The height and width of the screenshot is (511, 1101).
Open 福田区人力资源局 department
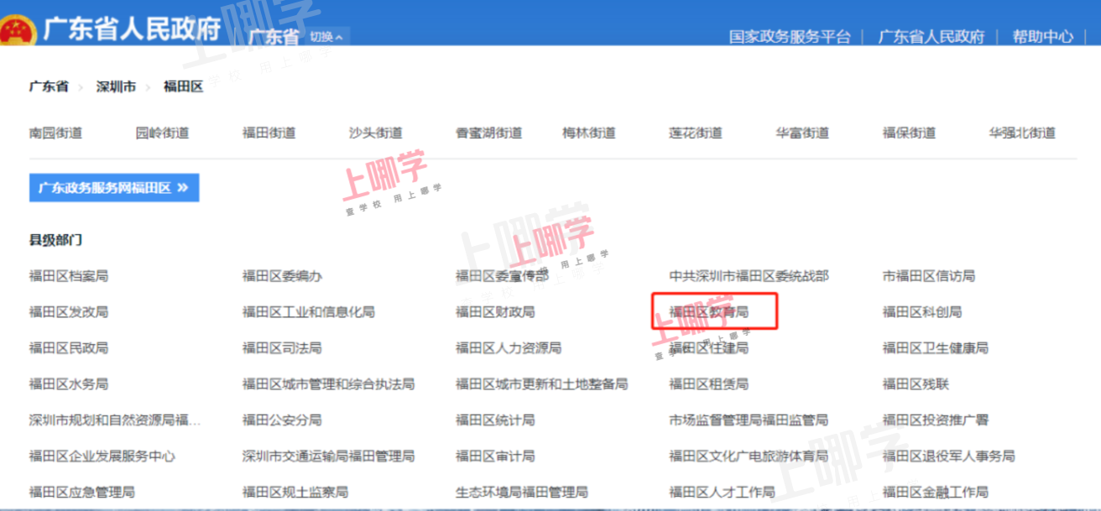(x=509, y=348)
